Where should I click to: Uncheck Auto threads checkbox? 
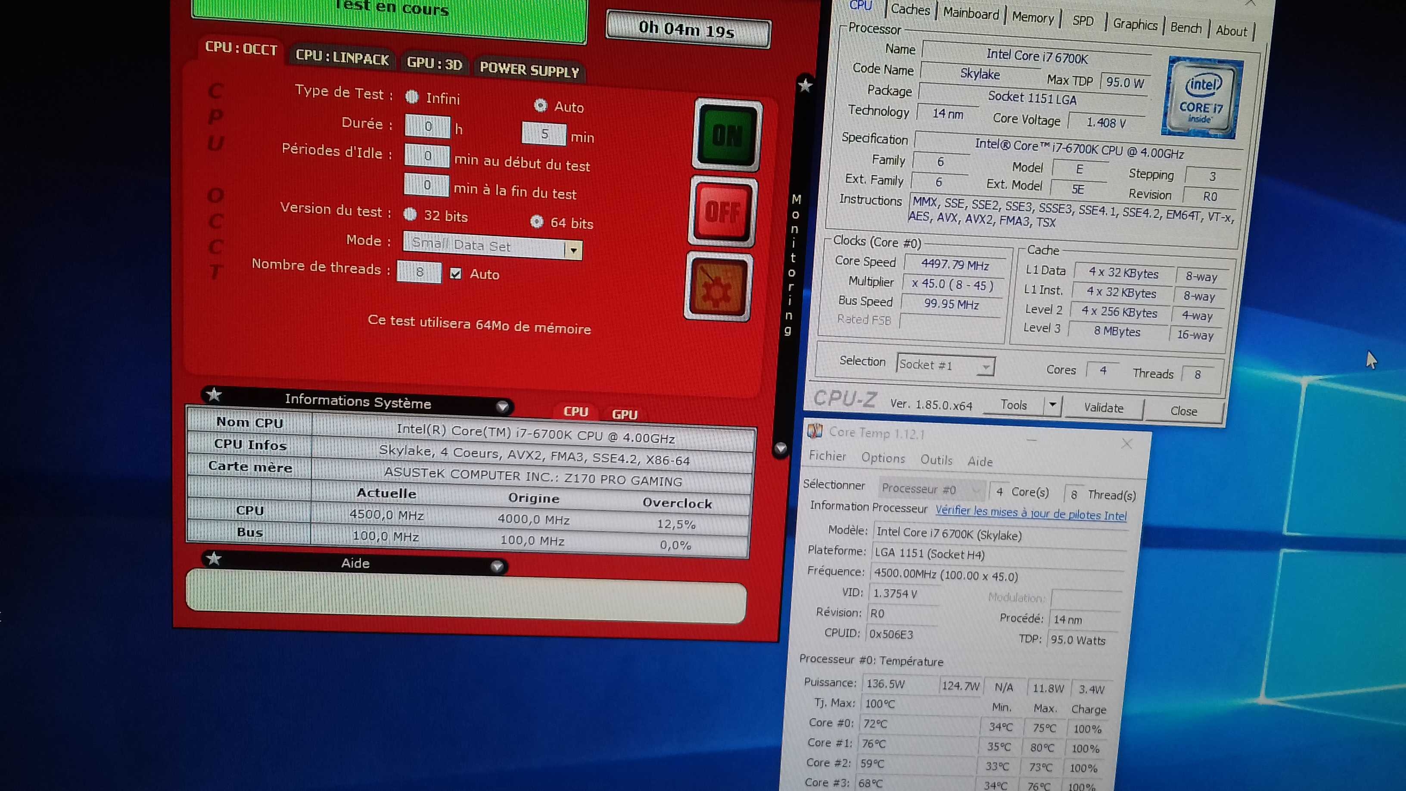[456, 274]
